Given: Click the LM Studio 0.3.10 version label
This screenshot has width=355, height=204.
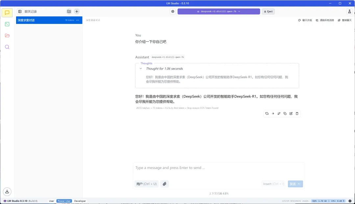Looking at the screenshot, I should (21, 201).
